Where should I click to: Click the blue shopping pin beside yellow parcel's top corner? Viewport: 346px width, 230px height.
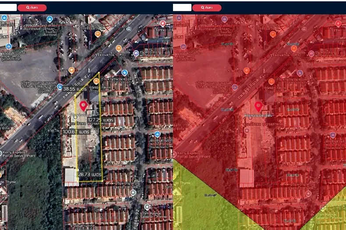[125, 73]
